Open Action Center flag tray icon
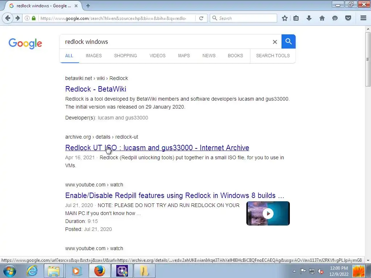The height and width of the screenshot is (278, 371). [303, 271]
